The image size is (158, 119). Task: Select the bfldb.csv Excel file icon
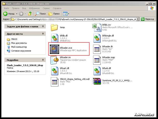(97, 27)
